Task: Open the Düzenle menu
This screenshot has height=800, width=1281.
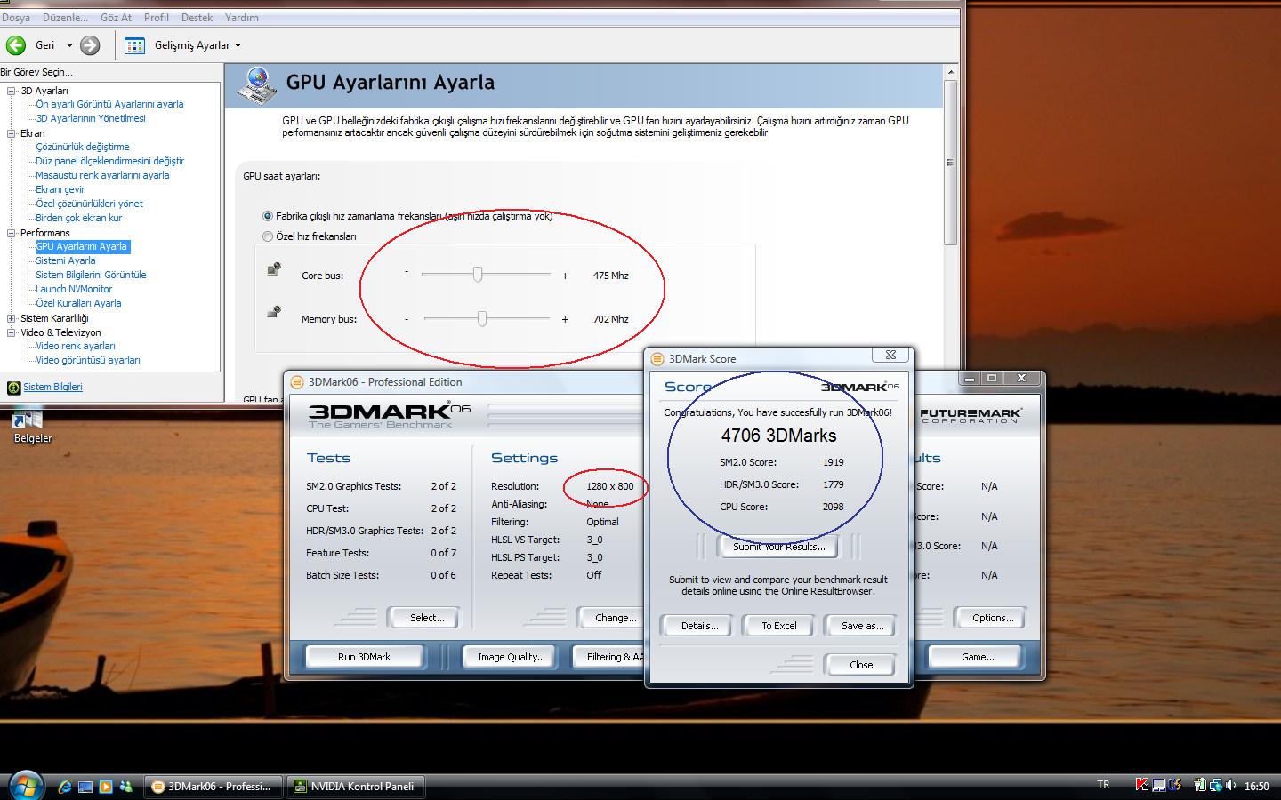Action: [65, 18]
